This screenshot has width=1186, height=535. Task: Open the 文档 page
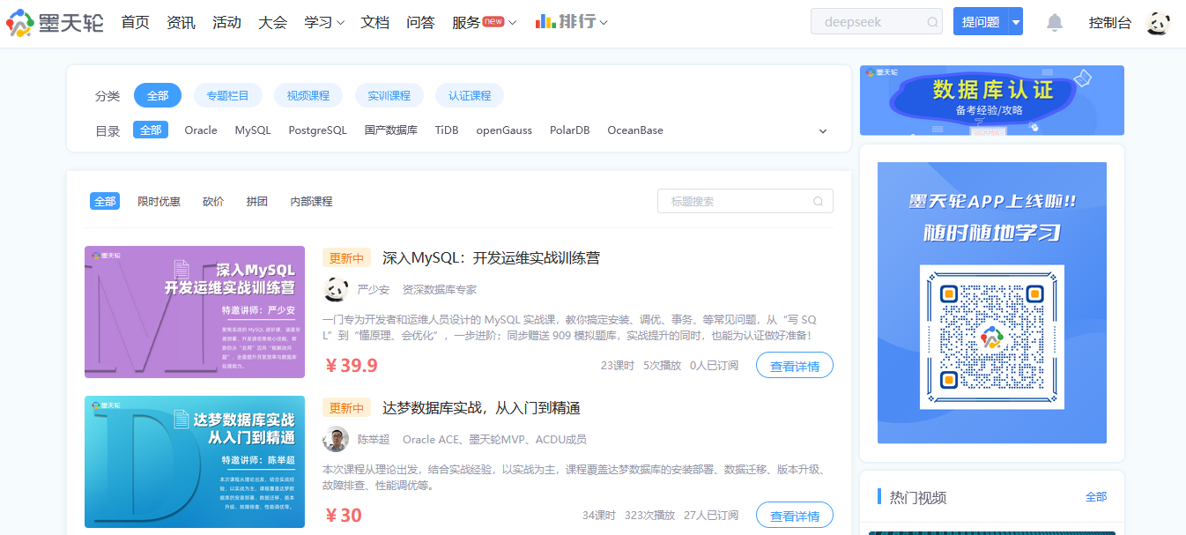click(x=374, y=22)
